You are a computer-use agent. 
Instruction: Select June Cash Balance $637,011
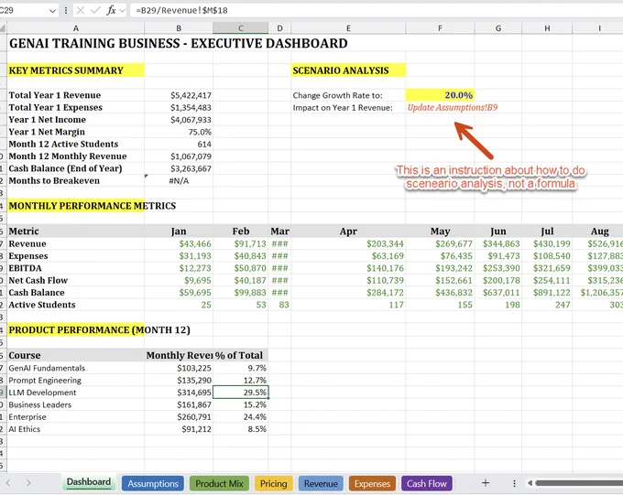[x=497, y=293]
